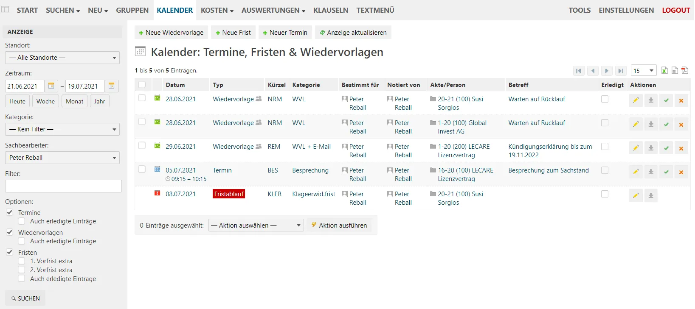Expand the AUSWERTUNGEN menu
Screen dimensions: 695x309
click(x=273, y=10)
